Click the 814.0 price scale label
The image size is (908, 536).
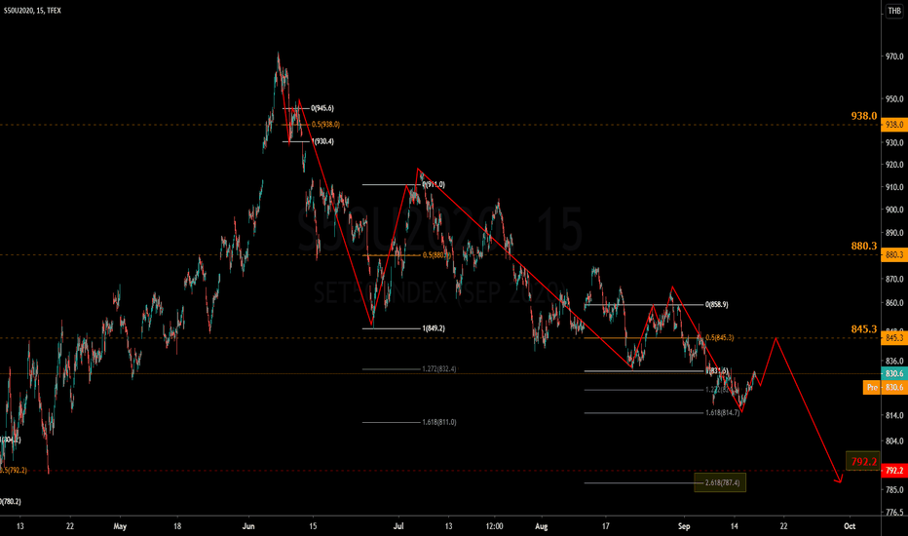[x=894, y=415]
